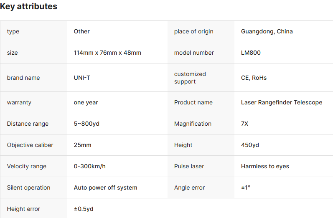Viewport: 333px width, 218px height.
Task: Click the 450yd height value
Action: coord(250,145)
